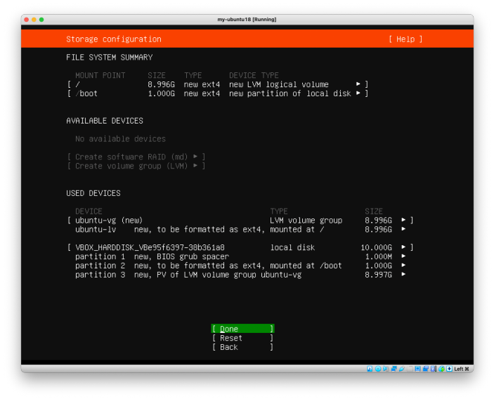The image size is (494, 399).
Task: Click the Left ⌘ host key indicator
Action: pos(462,369)
